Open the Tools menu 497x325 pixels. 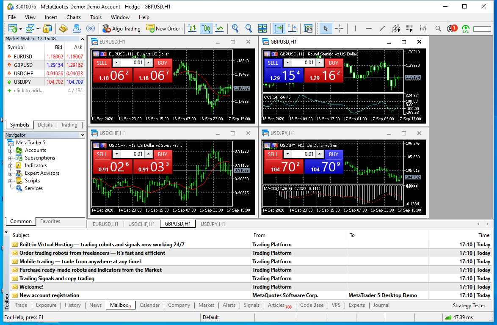tap(96, 17)
